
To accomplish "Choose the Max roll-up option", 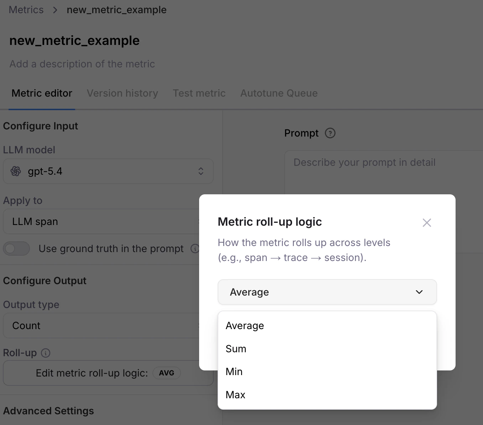I will point(235,395).
